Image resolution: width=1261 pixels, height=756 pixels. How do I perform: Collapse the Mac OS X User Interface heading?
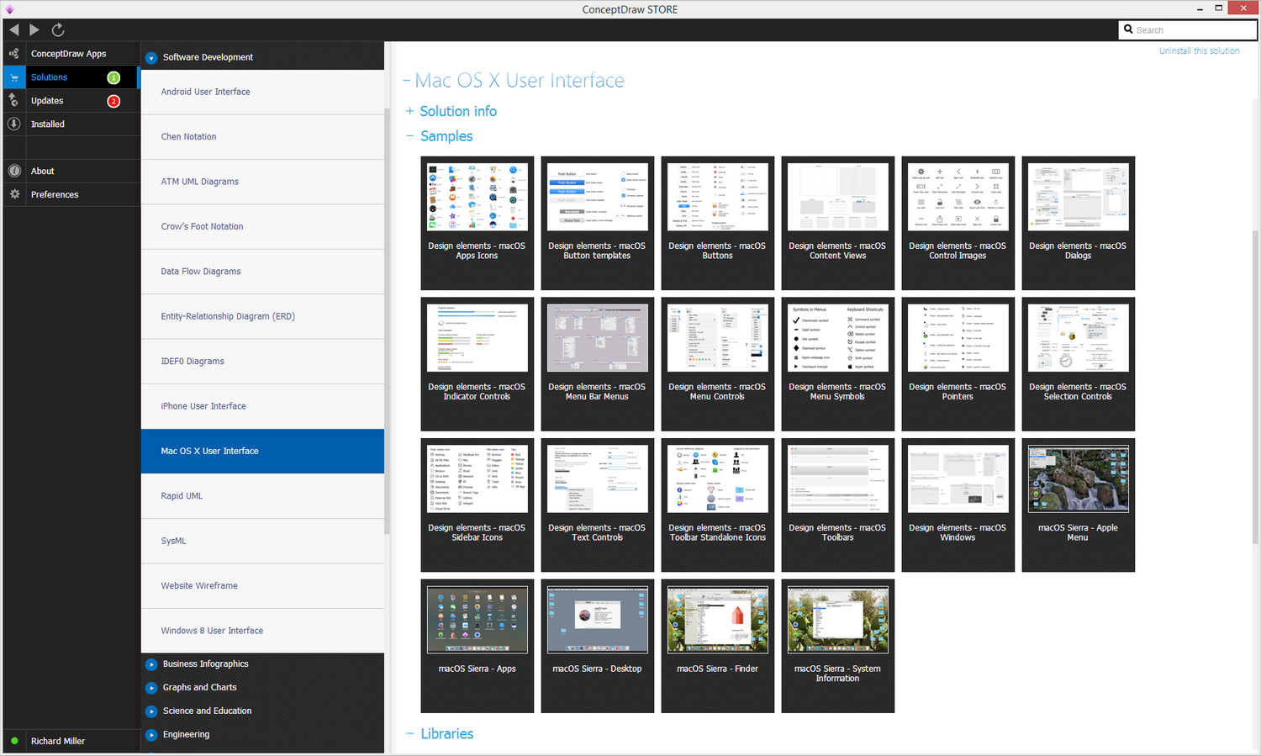pyautogui.click(x=406, y=81)
